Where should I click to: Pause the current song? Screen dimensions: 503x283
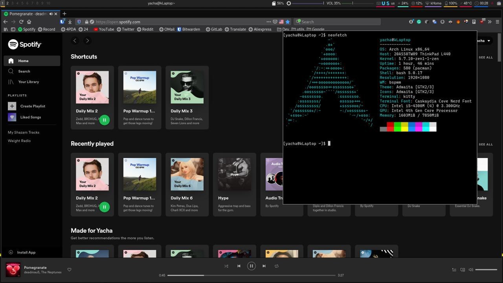click(x=251, y=266)
